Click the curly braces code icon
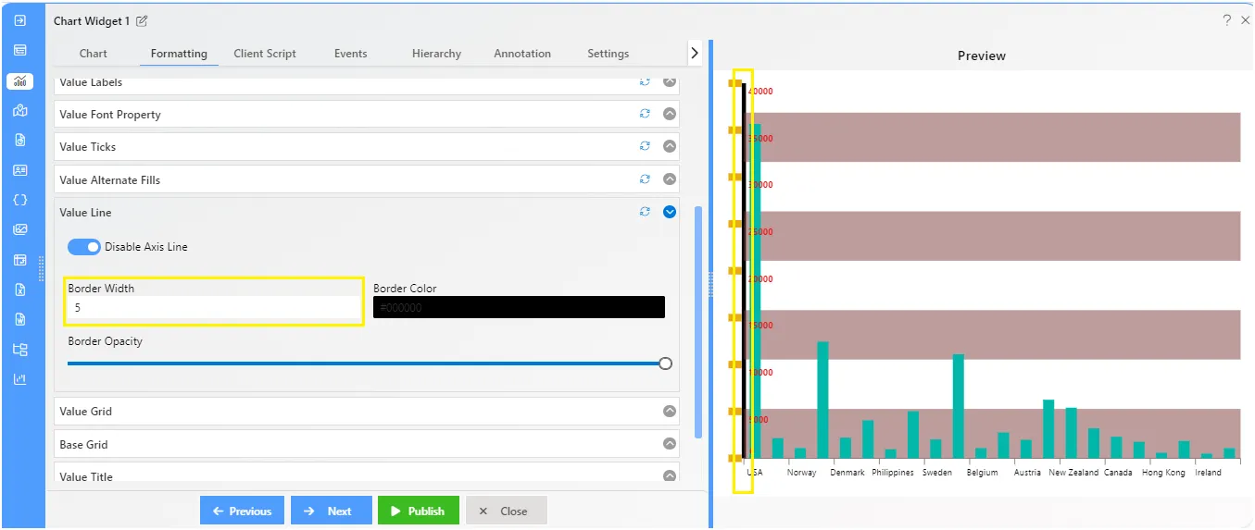 coord(20,200)
